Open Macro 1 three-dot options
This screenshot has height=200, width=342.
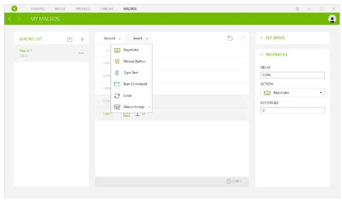click(x=81, y=53)
